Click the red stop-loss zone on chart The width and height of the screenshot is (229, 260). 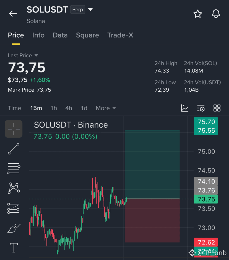click(x=152, y=220)
